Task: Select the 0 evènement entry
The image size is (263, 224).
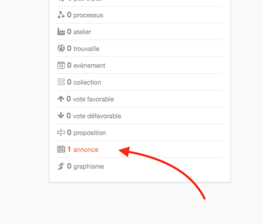Action: (x=86, y=65)
